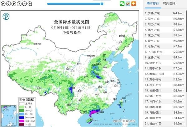Open more sharing options with orange plus
Image resolution: width=187 pixels, height=127 pixels.
pyautogui.click(x=133, y=4)
